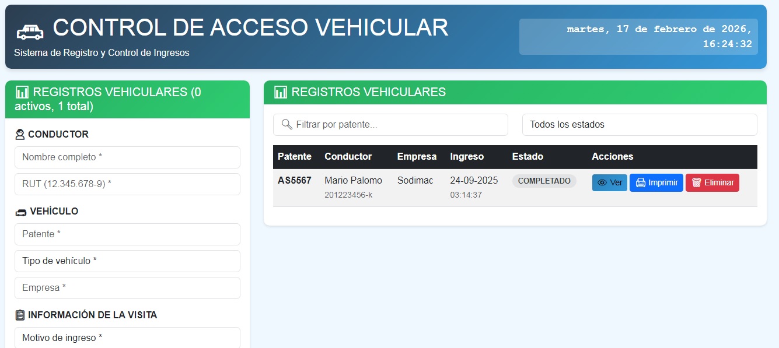Click the magnifier icon inside the patente filter
Screen dimensions: 779x348
tap(287, 124)
